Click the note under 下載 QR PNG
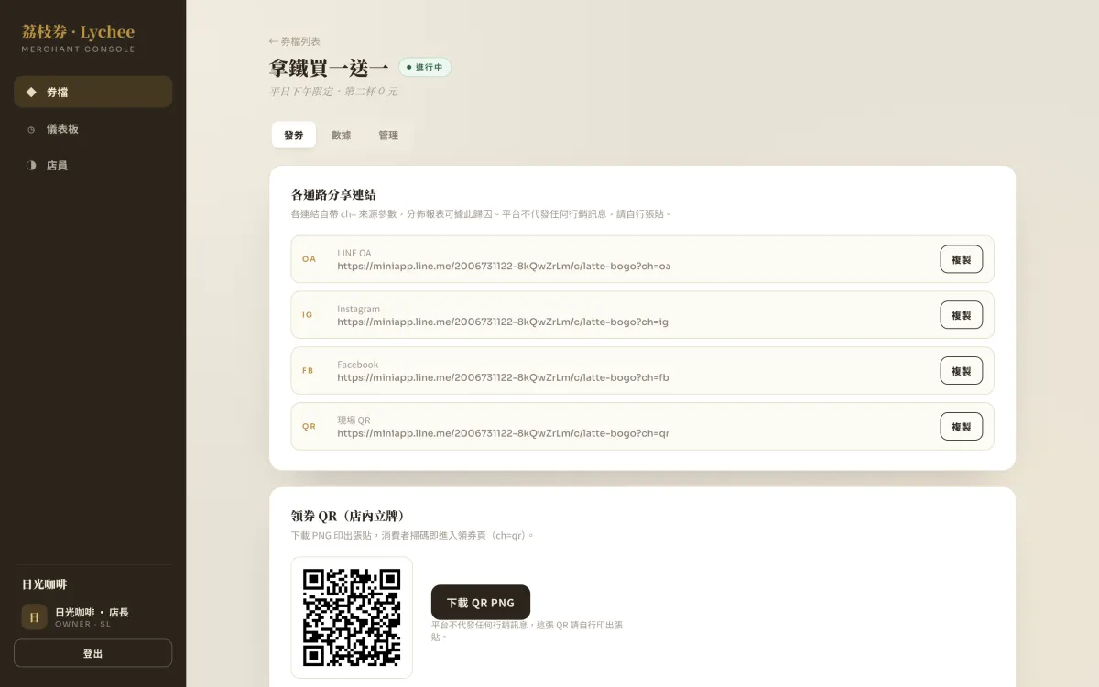The image size is (1099, 687). 528,630
